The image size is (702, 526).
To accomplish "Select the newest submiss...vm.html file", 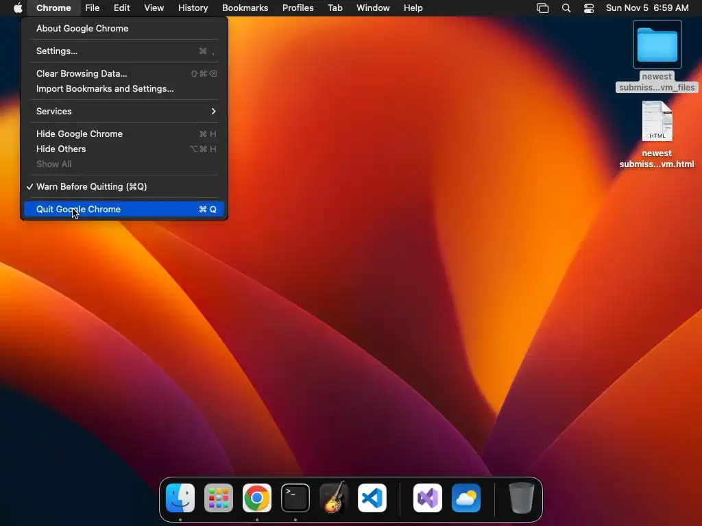I will coord(657,134).
